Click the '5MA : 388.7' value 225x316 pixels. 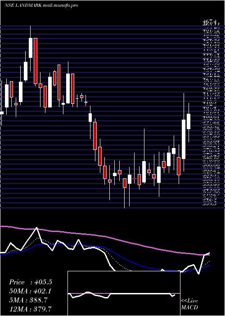pyautogui.click(x=28, y=300)
